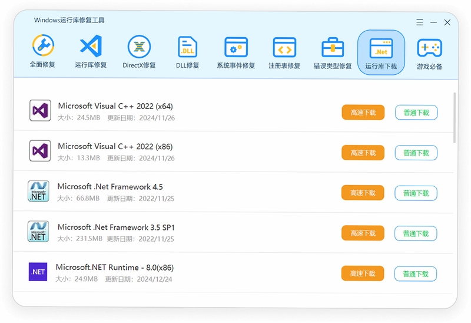Select the DLL修复 icon

point(187,52)
